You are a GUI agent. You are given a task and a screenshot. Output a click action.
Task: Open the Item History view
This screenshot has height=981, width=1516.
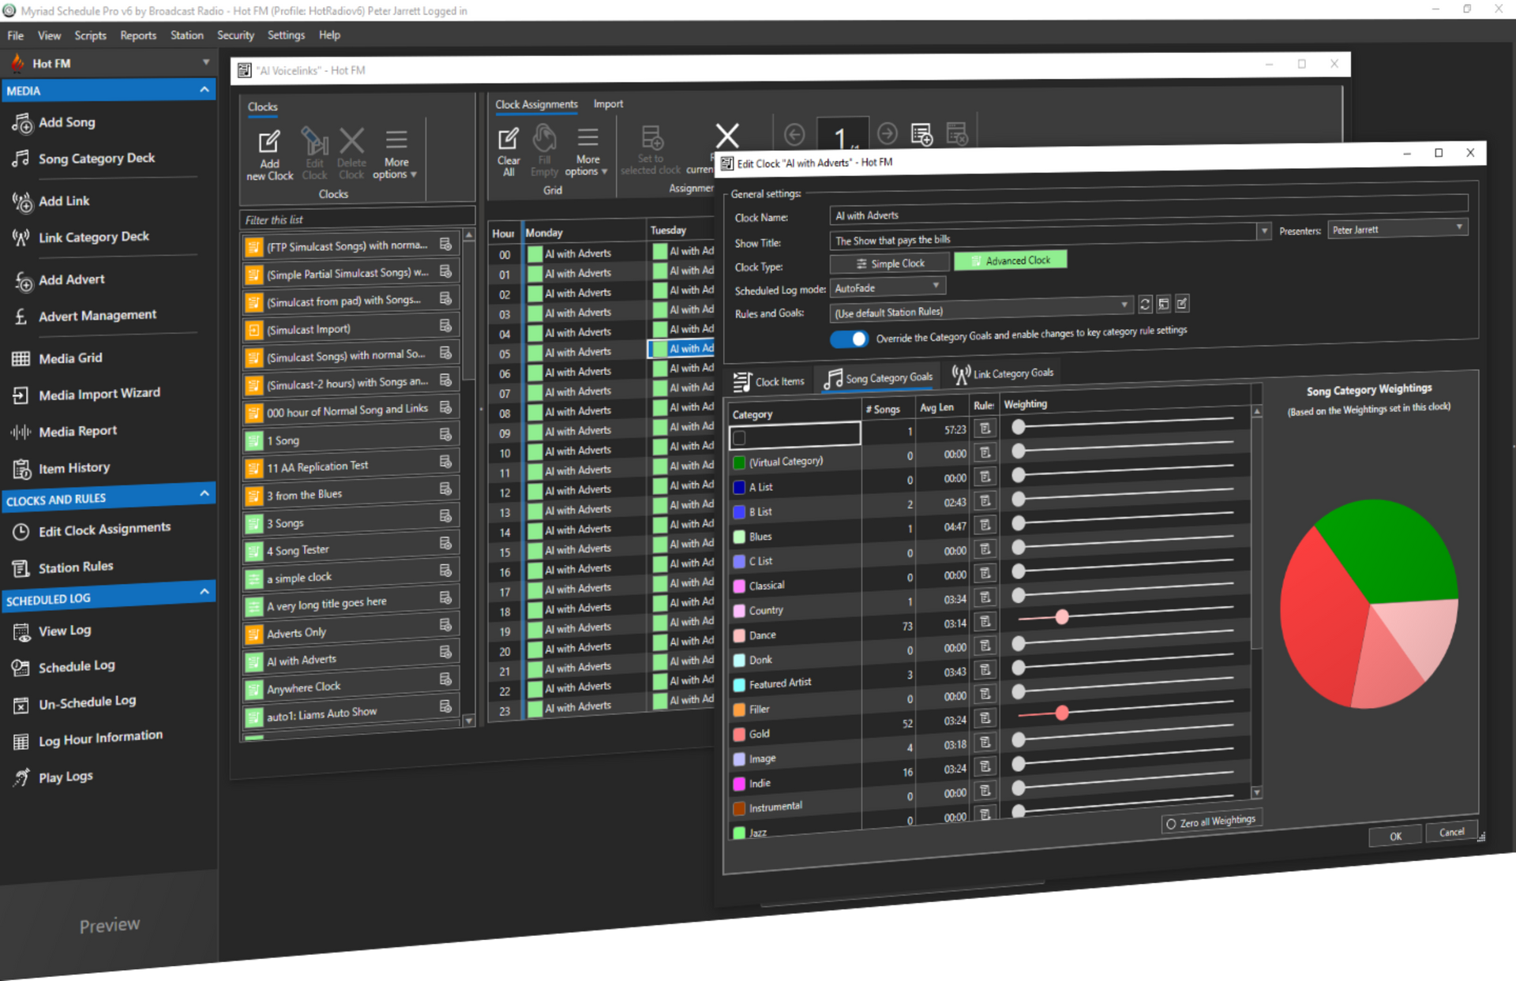pos(73,468)
